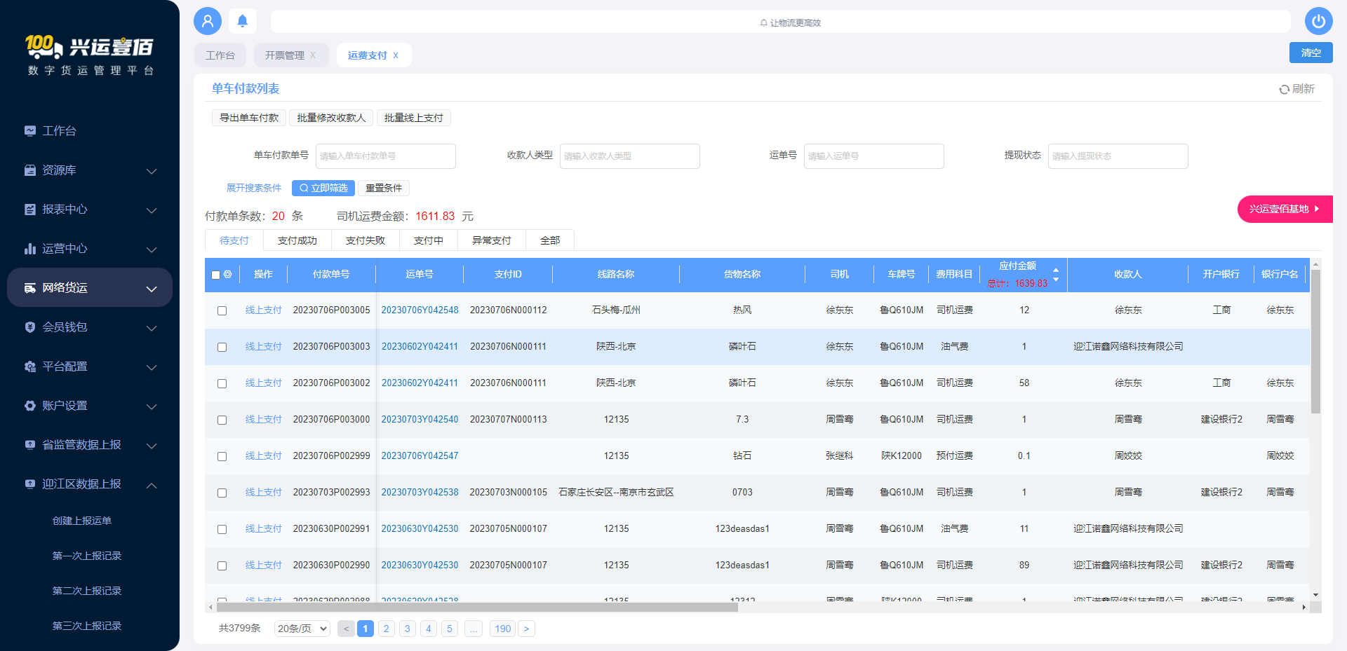Check the row with 付款单号 20230706P003003
This screenshot has width=1347, height=651.
(x=222, y=347)
